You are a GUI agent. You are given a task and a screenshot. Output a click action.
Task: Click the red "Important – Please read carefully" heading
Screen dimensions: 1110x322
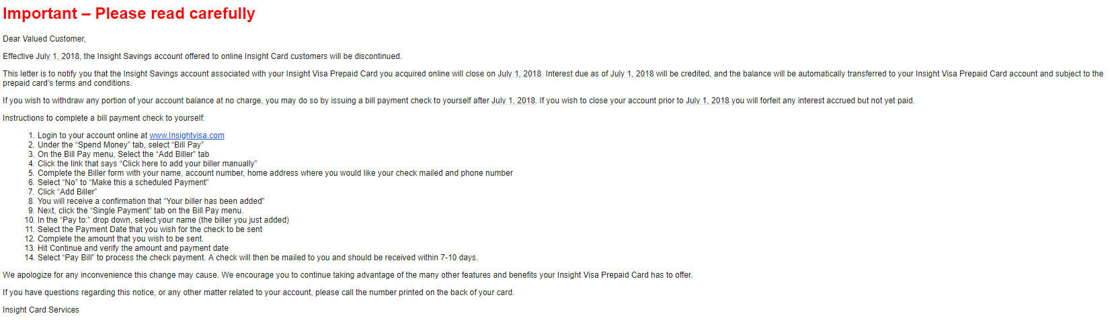coord(129,13)
